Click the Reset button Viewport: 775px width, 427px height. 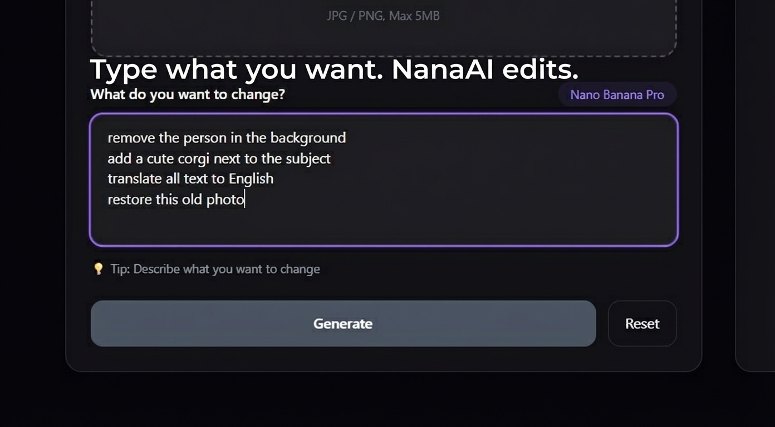click(x=642, y=324)
